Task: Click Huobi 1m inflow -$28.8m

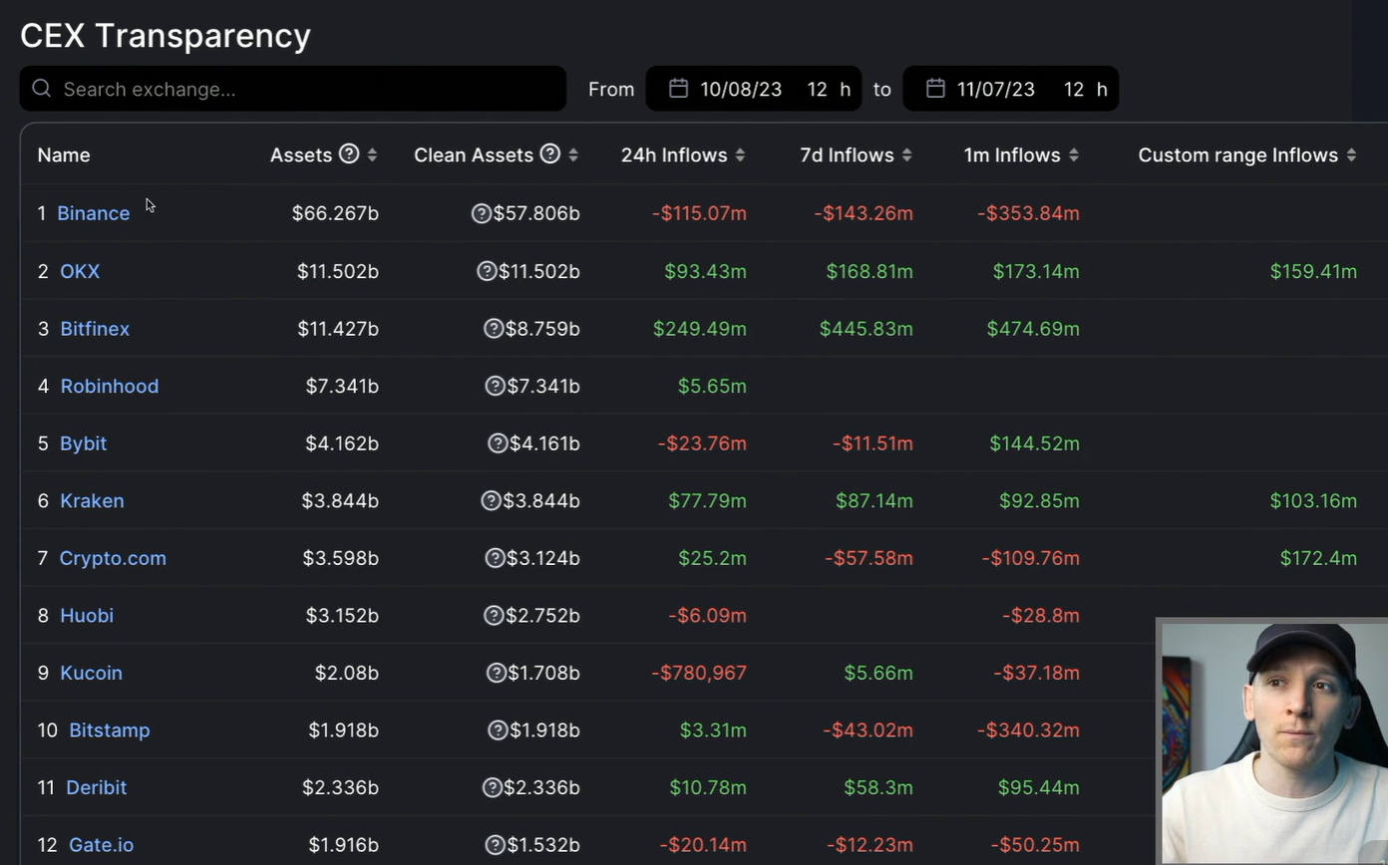Action: (1041, 615)
